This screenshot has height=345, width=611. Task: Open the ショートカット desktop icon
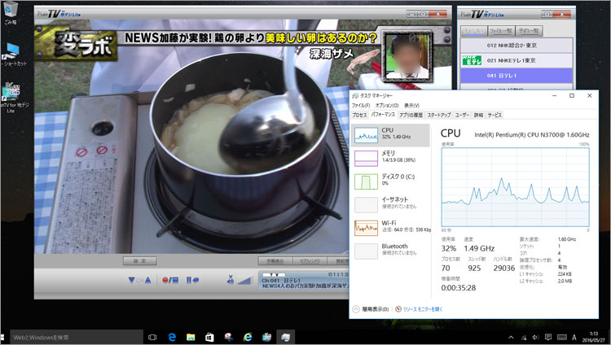[x=13, y=55]
